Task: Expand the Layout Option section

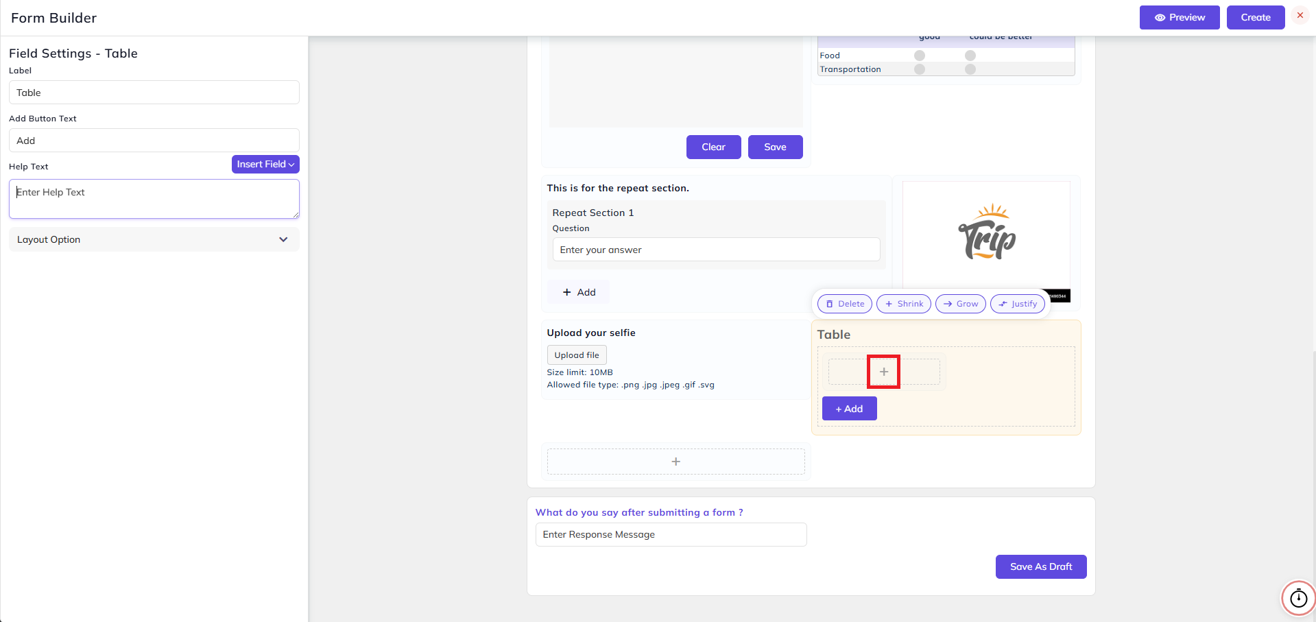Action: 154,239
